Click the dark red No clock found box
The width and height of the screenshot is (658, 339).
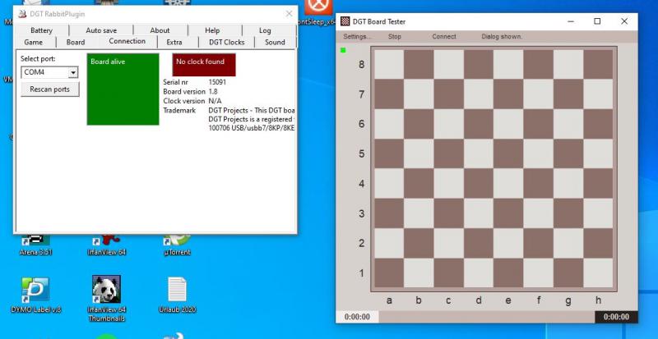tap(203, 65)
